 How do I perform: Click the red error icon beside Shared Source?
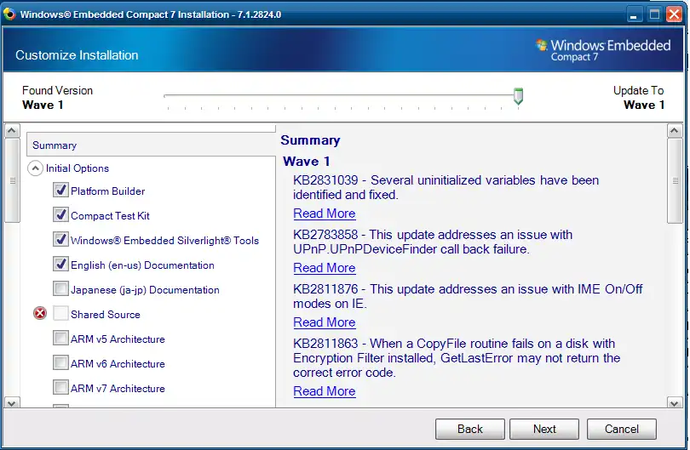(39, 314)
